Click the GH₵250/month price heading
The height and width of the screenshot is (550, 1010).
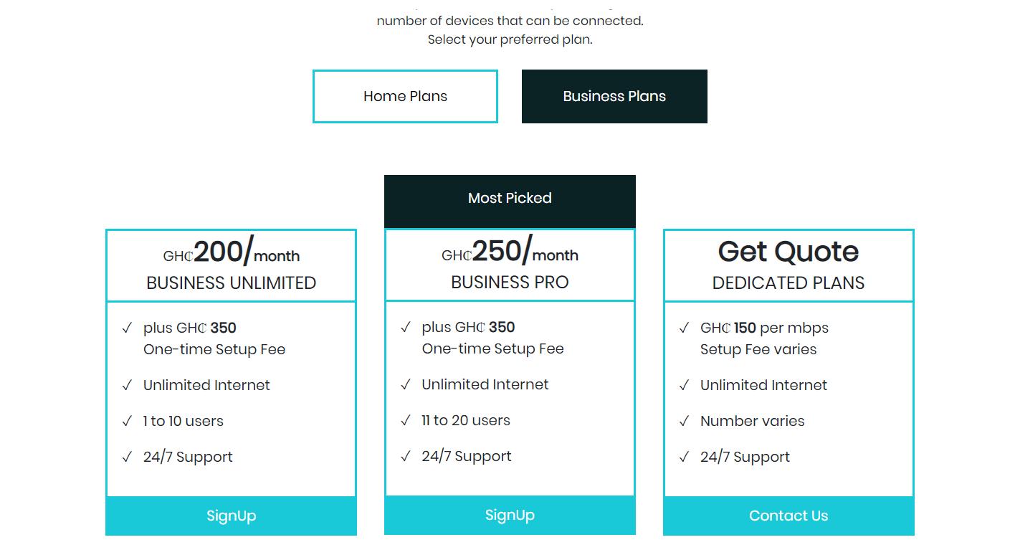510,252
